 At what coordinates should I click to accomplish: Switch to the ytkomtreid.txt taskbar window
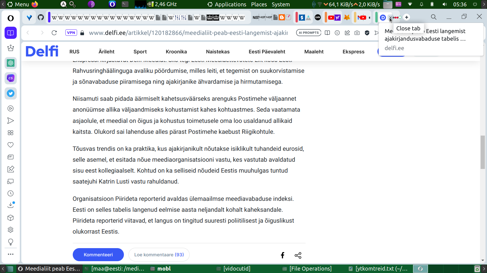point(379,268)
